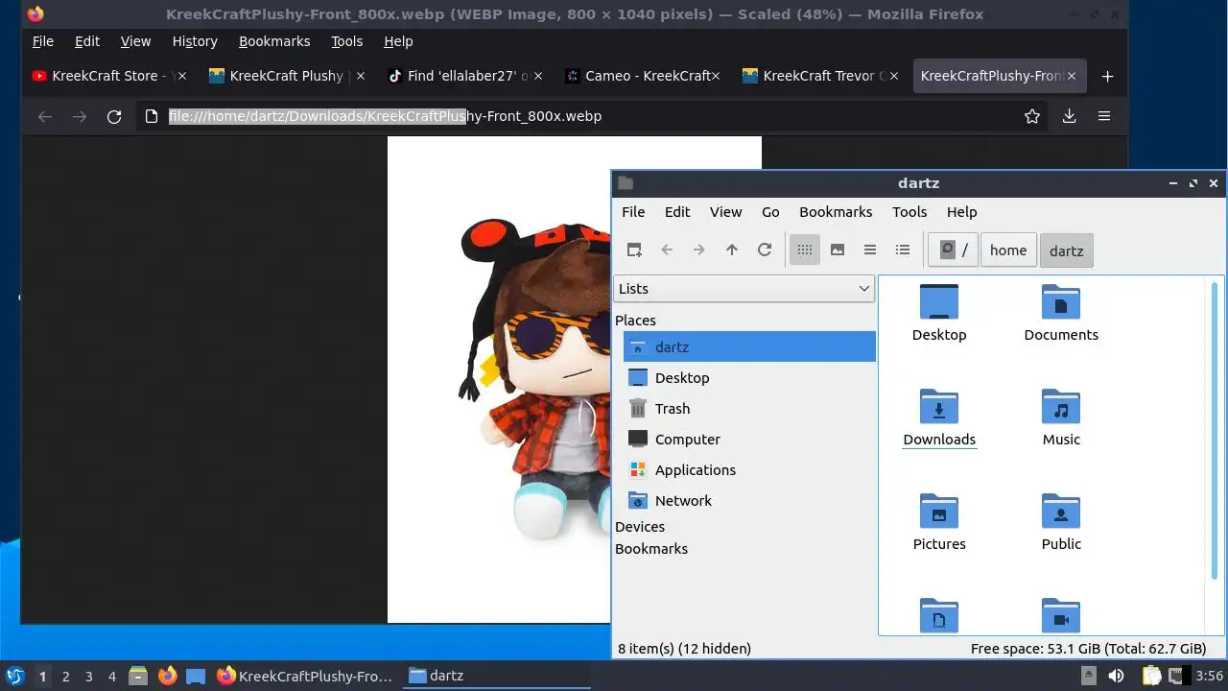Click the KreekCraft plushy image
This screenshot has width=1228, height=691.
coord(500,379)
